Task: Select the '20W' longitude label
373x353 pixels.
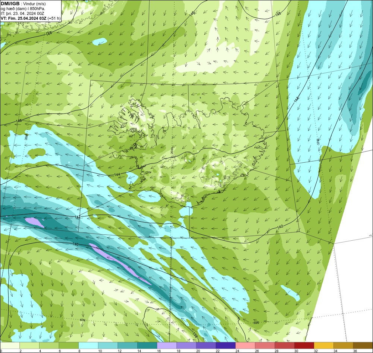Action: coord(172,151)
